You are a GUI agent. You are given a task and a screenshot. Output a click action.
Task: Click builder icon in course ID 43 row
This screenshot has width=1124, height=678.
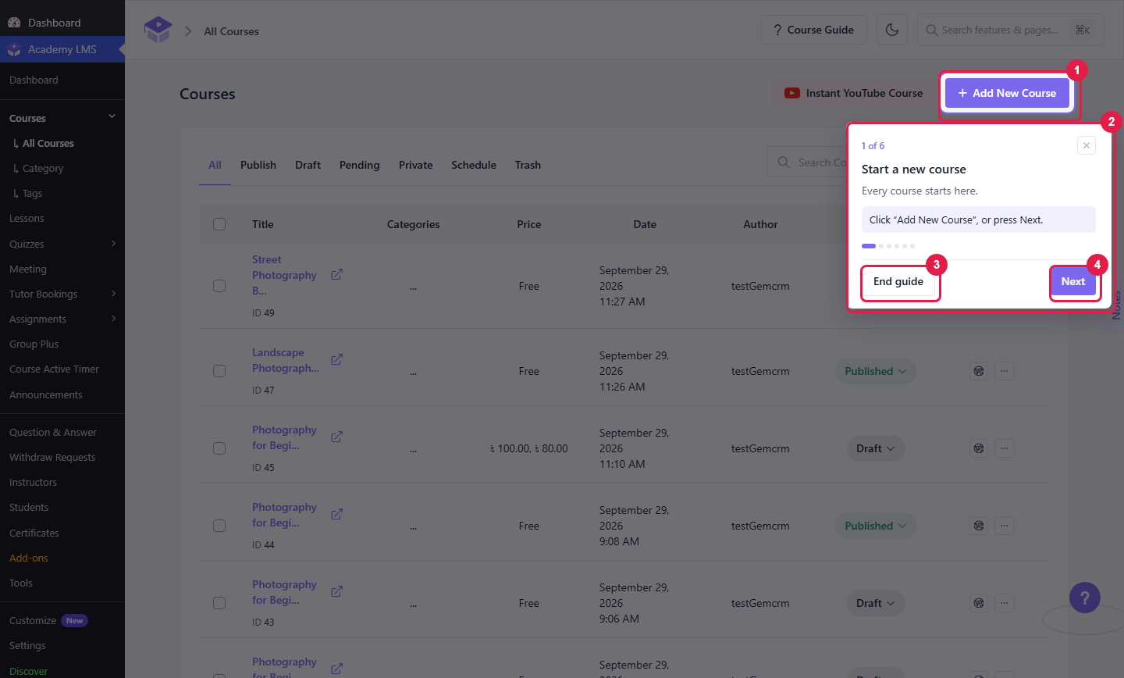click(979, 603)
